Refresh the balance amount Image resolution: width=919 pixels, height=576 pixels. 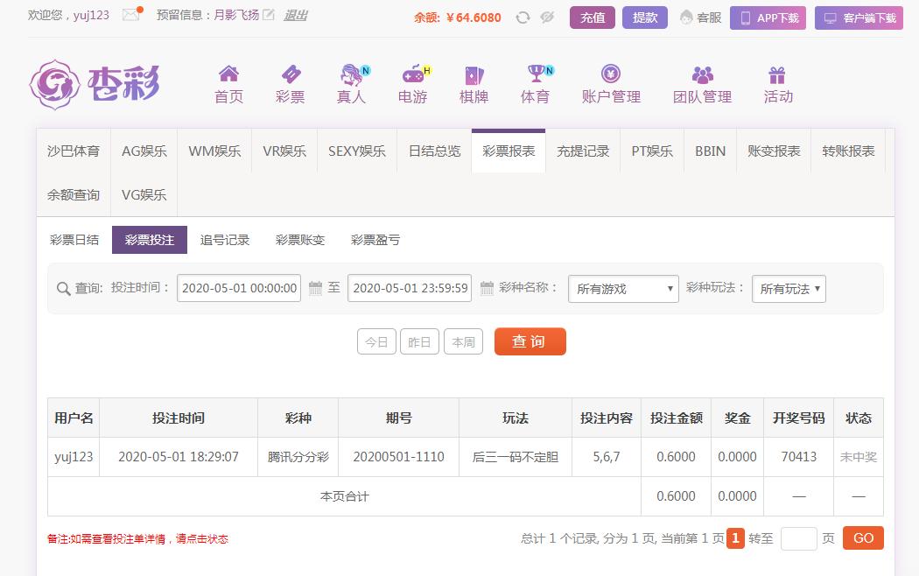click(x=523, y=18)
